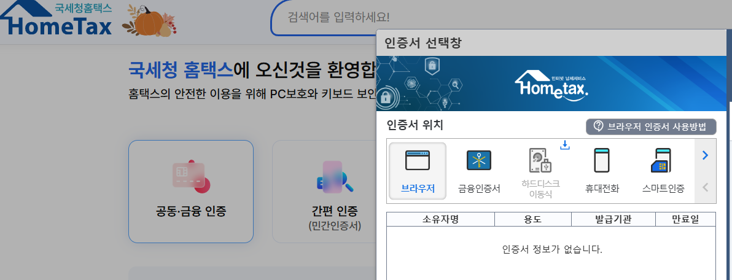Viewport: 732px width, 280px height.
Task: Click the 발급기관 column header
Action: click(x=613, y=219)
